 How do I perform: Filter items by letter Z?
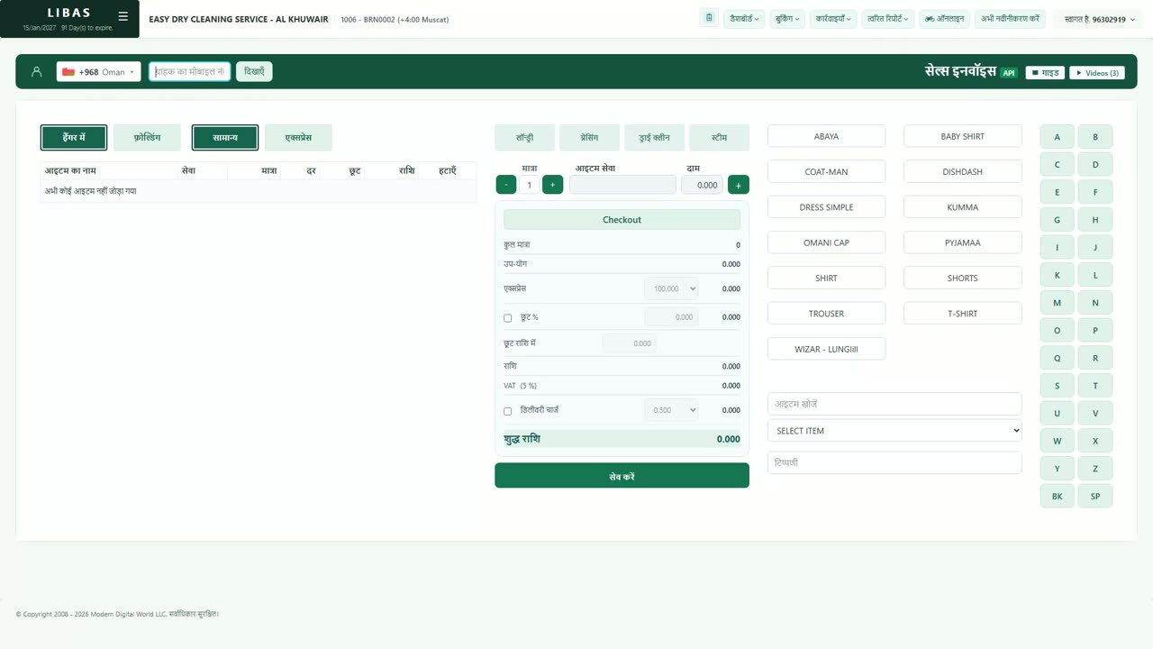(1095, 469)
